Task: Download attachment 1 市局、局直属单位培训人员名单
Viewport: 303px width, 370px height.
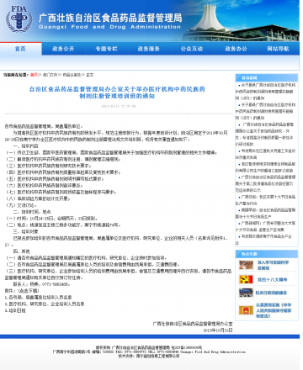Action: click(38, 297)
